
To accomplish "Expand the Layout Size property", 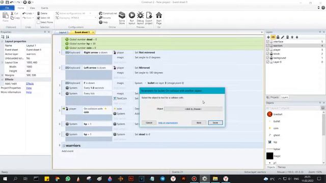I will point(2,63).
